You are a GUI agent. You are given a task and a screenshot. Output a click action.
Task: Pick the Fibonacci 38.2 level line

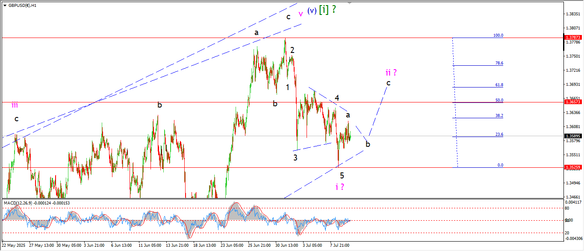[x=470, y=118]
